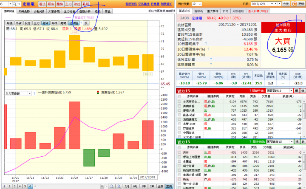Screen dimensions: 306x189
Task: Click the date field 2017/12/1
Action: tap(261, 4)
